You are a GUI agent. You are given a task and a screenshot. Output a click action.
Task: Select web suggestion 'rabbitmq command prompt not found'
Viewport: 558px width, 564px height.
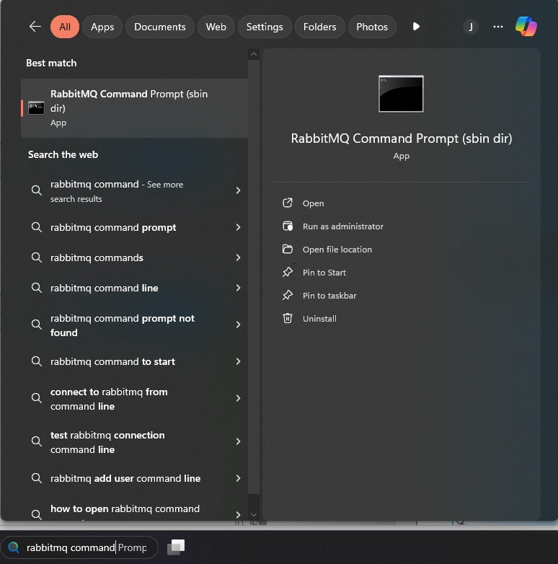(x=135, y=325)
